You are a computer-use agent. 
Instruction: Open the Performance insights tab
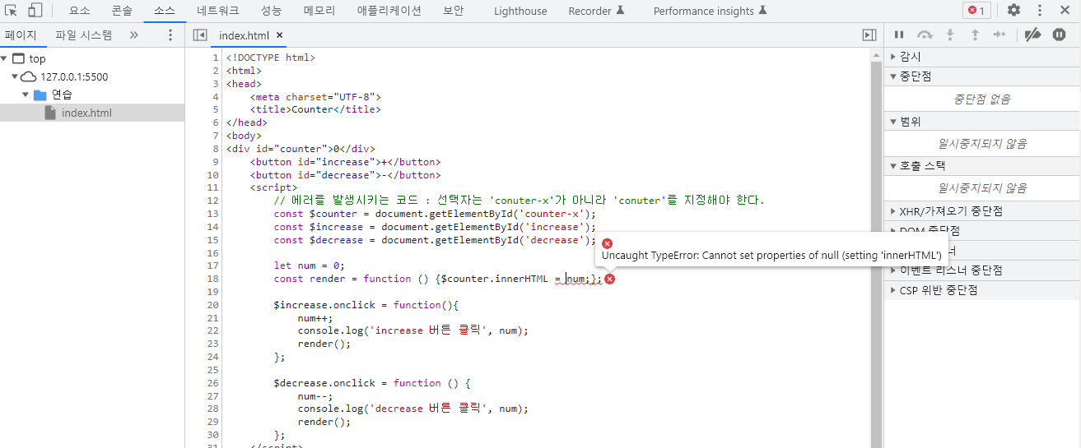coord(710,11)
